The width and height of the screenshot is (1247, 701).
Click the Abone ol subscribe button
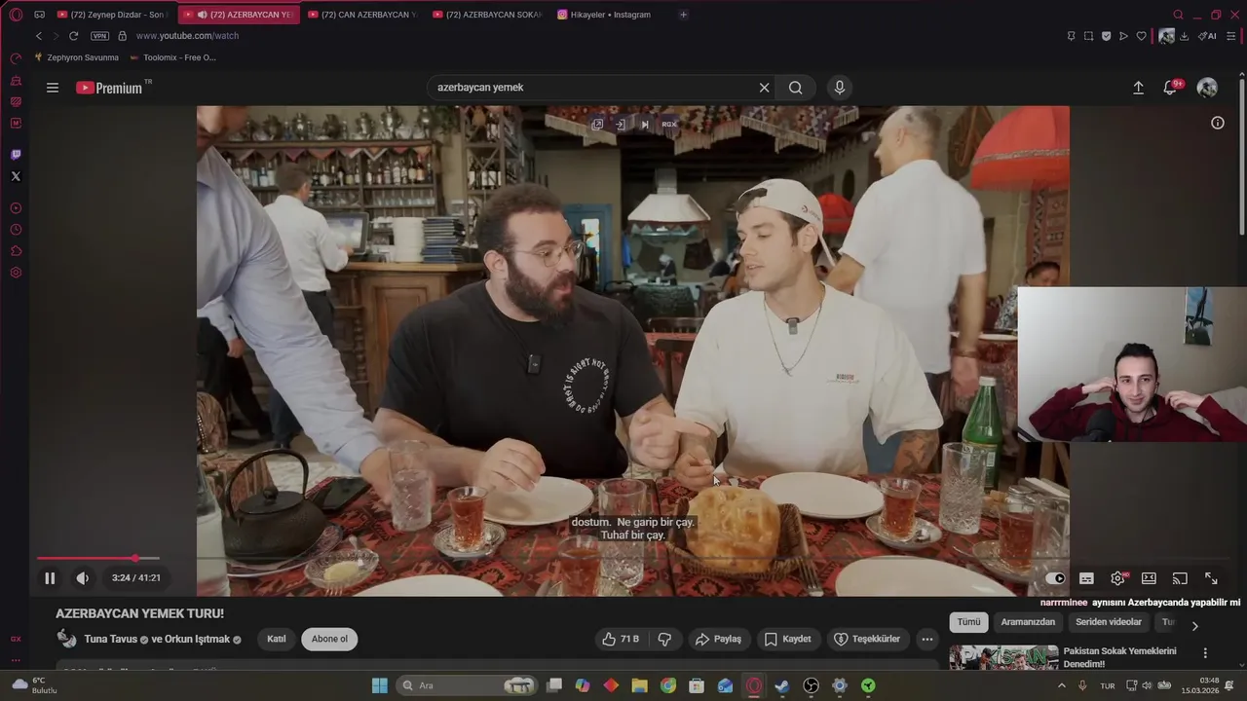[x=329, y=640]
